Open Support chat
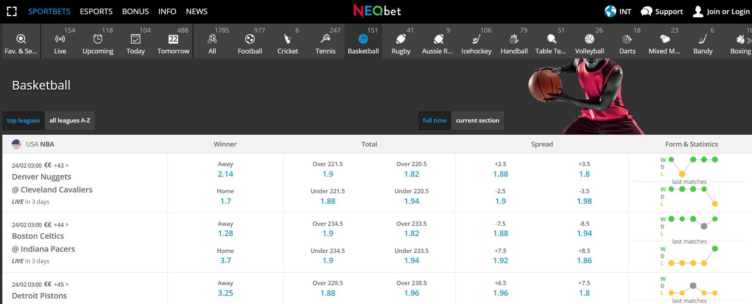 coord(662,11)
